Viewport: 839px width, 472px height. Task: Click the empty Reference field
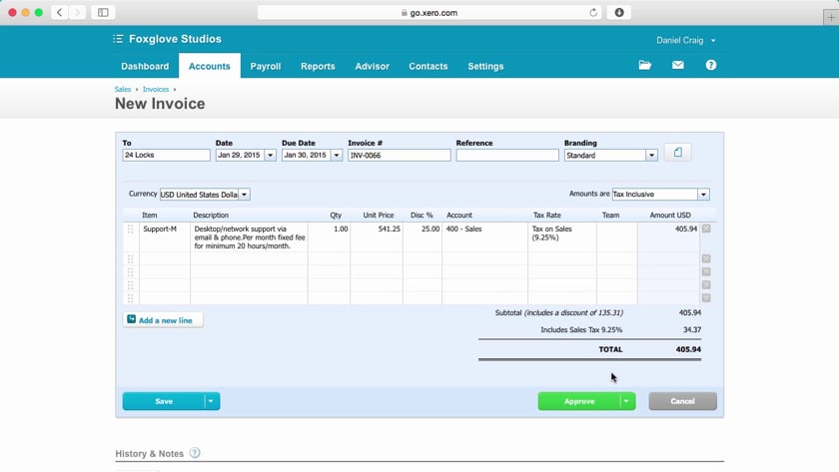click(x=507, y=155)
